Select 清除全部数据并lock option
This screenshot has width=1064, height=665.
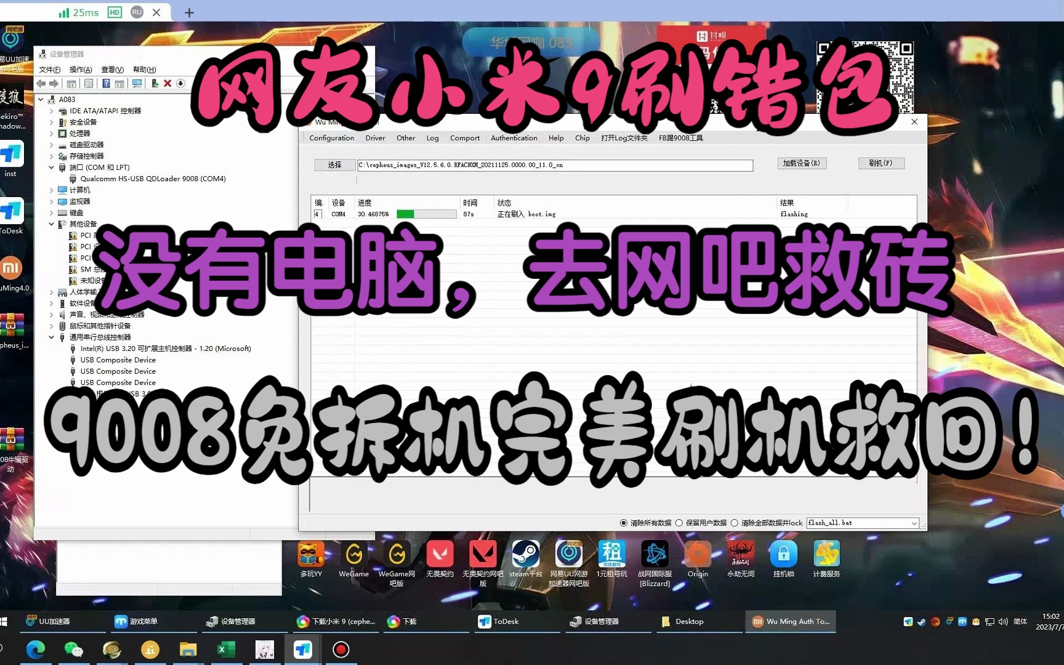click(735, 522)
